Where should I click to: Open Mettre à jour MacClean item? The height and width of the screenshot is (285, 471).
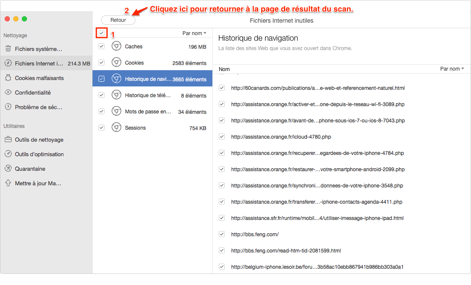point(46,183)
